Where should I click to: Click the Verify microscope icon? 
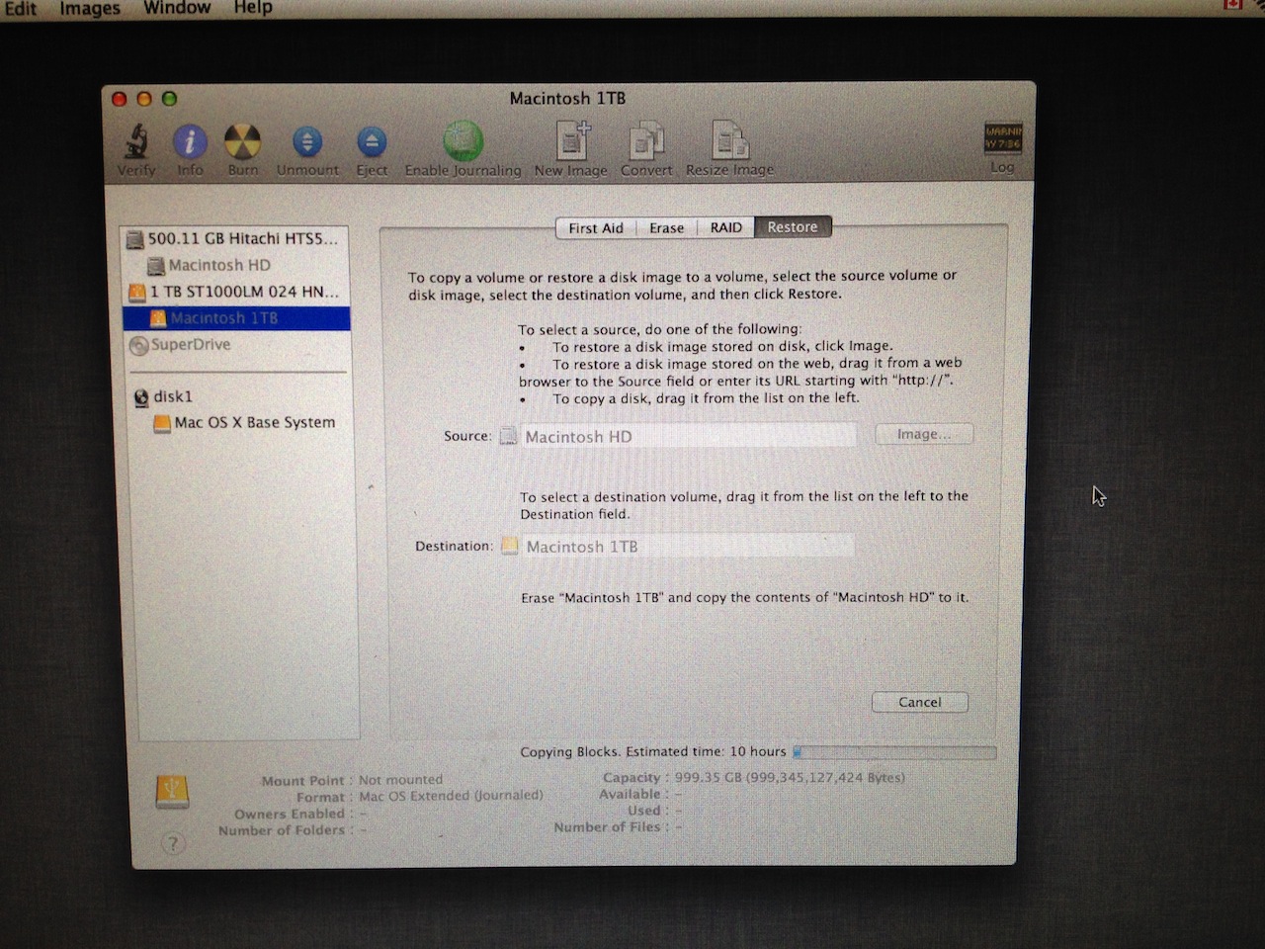point(136,141)
